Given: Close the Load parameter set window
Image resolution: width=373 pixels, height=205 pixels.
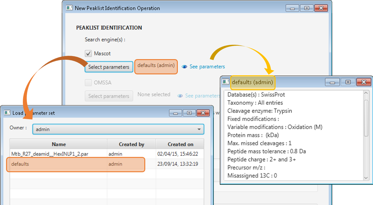Looking at the screenshot, I should click(x=203, y=113).
